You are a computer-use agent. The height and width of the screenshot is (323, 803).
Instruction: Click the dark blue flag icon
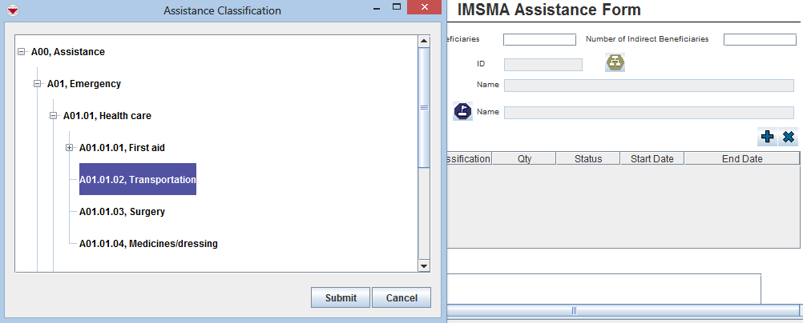462,112
